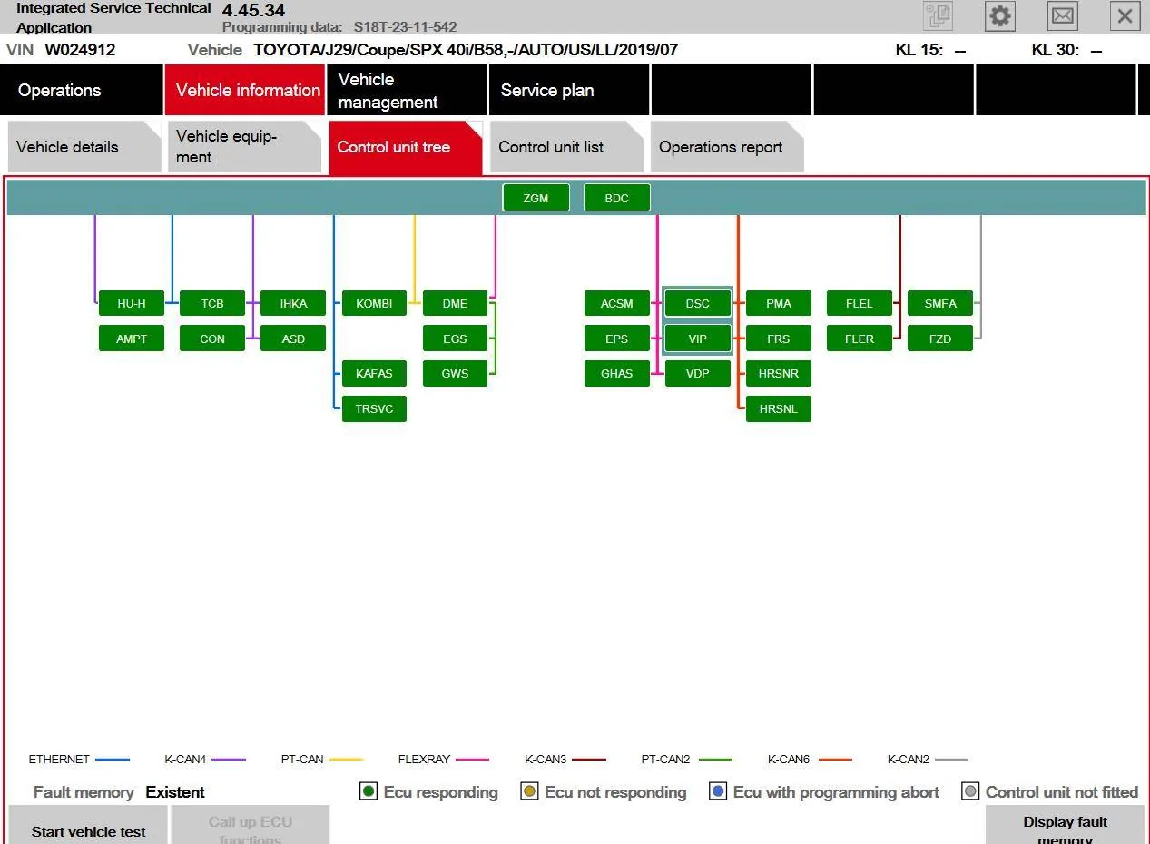Image resolution: width=1150 pixels, height=844 pixels.
Task: Select the ZGM gateway node
Action: point(536,198)
